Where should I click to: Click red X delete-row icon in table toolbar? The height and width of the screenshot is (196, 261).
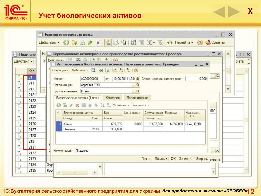point(77,105)
